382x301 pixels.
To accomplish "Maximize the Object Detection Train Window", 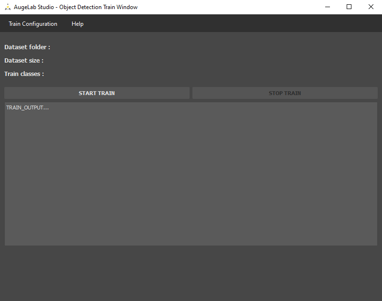I will [349, 7].
